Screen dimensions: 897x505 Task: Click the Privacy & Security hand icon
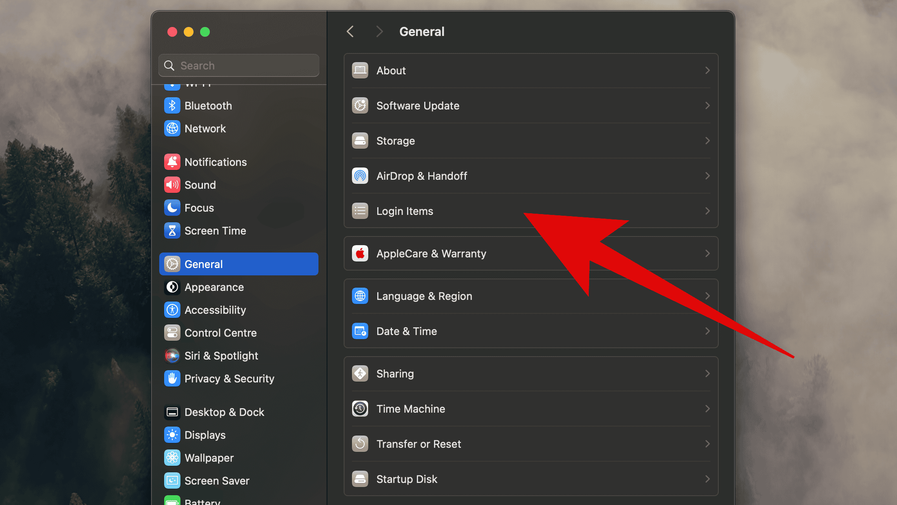point(172,379)
